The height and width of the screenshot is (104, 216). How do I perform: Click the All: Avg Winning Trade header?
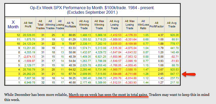(84, 25)
